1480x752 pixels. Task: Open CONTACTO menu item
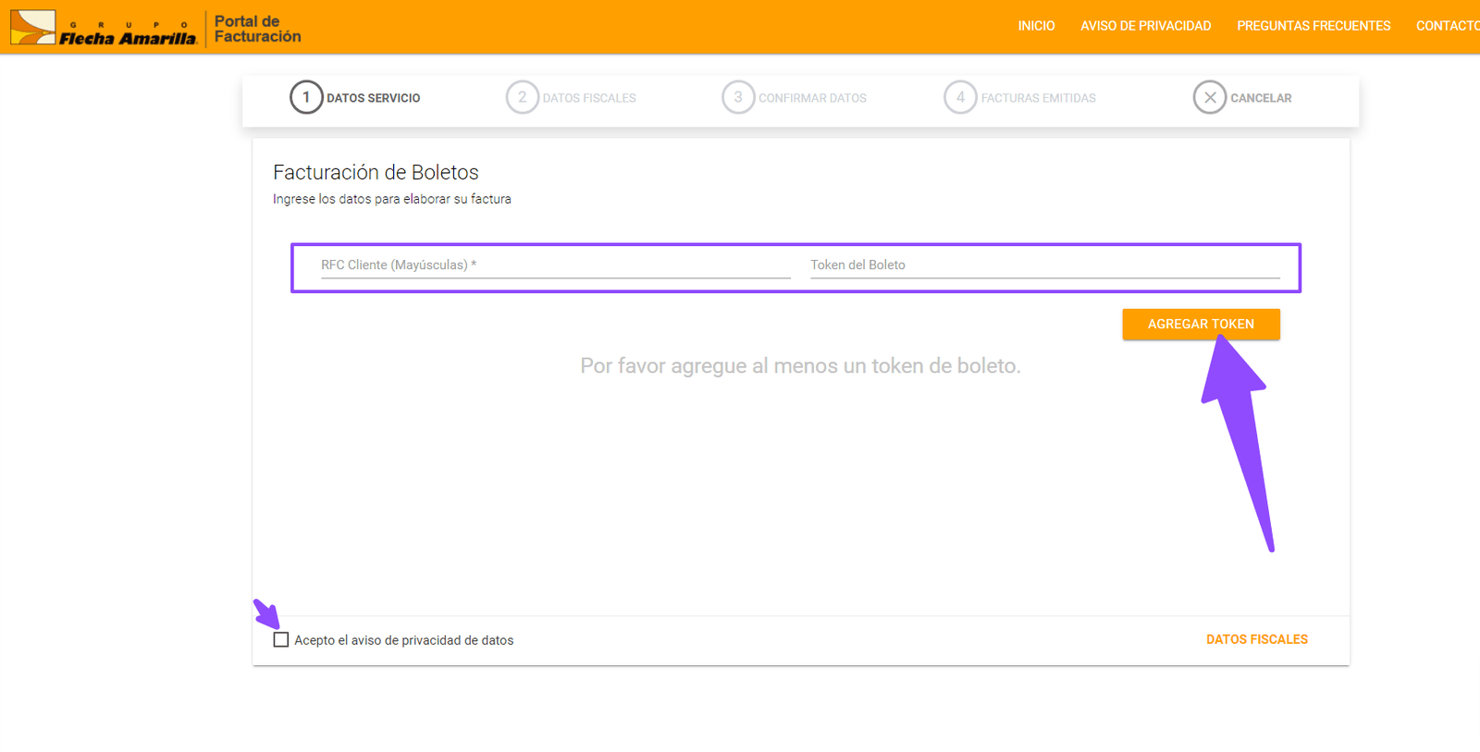(x=1448, y=26)
